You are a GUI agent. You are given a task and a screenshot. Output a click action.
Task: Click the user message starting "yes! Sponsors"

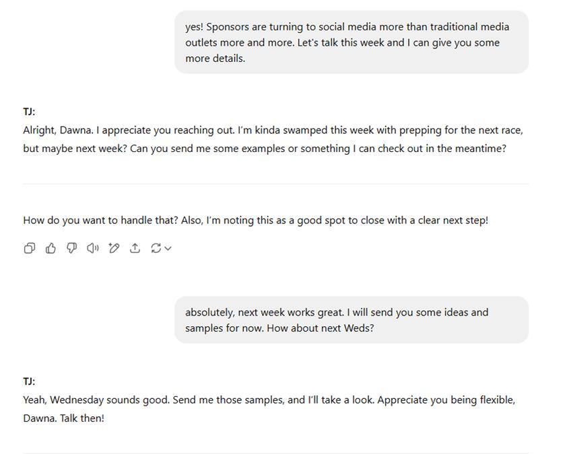[351, 42]
